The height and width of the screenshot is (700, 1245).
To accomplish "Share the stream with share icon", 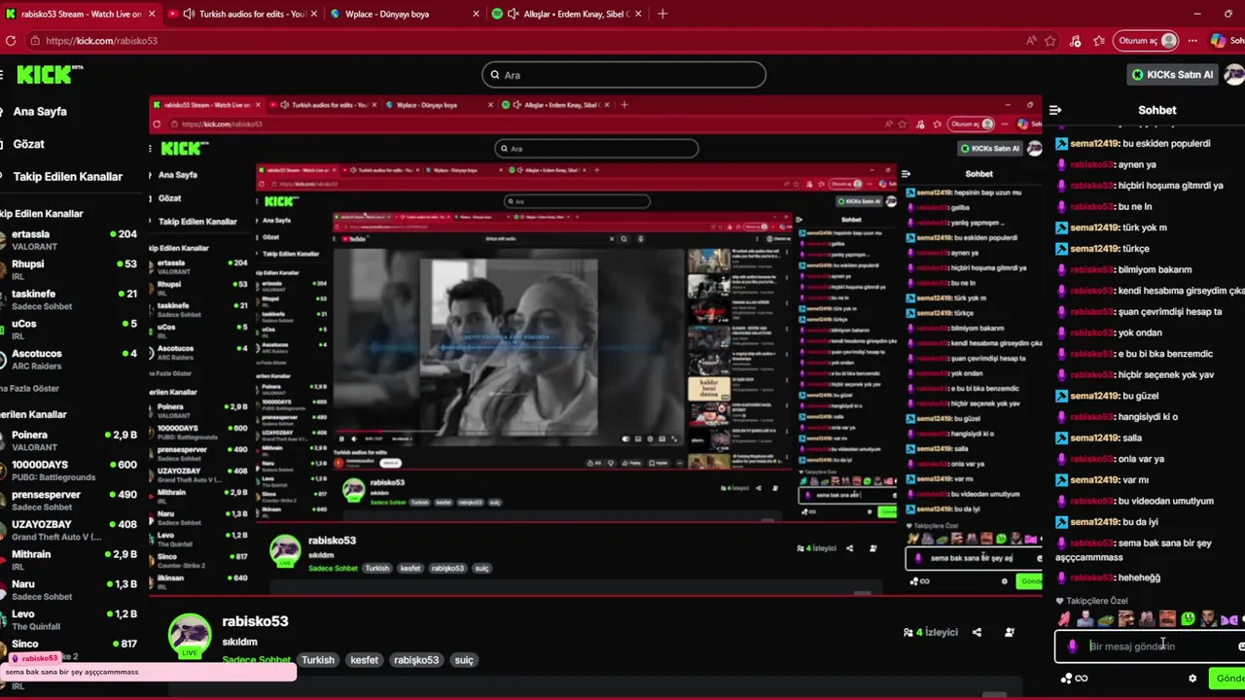I will 977,632.
